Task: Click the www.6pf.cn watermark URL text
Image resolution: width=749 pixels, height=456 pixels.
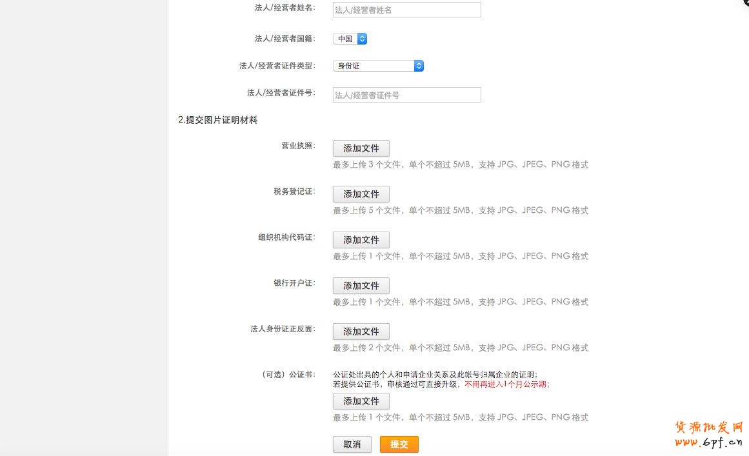Action: (709, 442)
